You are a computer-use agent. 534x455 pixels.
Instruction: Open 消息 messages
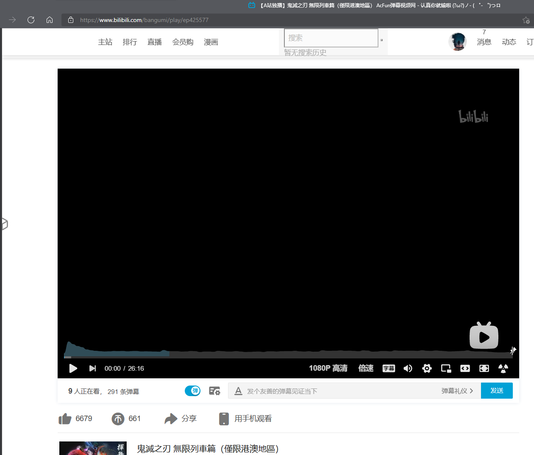[x=484, y=42]
